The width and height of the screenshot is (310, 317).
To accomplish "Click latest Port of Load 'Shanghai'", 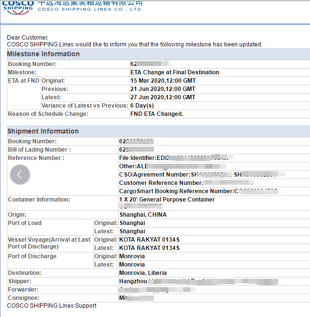I will point(132,231).
